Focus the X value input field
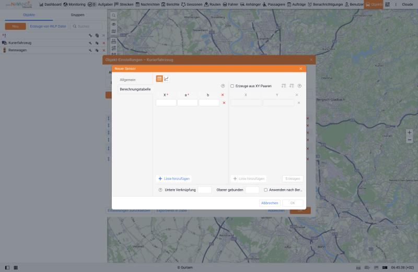 pos(166,103)
